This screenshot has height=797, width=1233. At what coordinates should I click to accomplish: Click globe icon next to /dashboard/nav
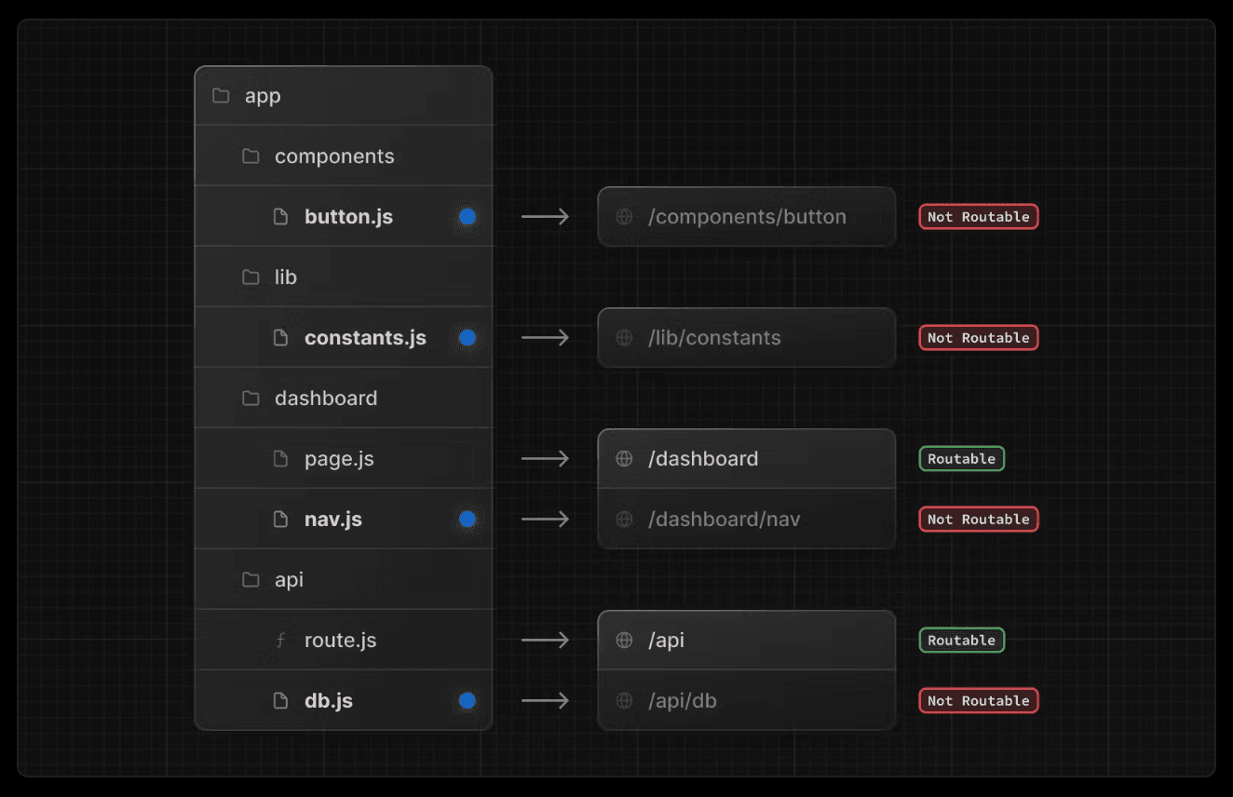625,520
